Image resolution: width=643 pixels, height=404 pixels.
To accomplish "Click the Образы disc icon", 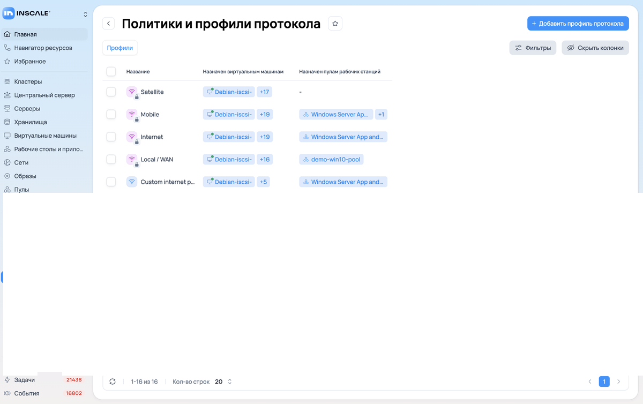I will 7,176.
